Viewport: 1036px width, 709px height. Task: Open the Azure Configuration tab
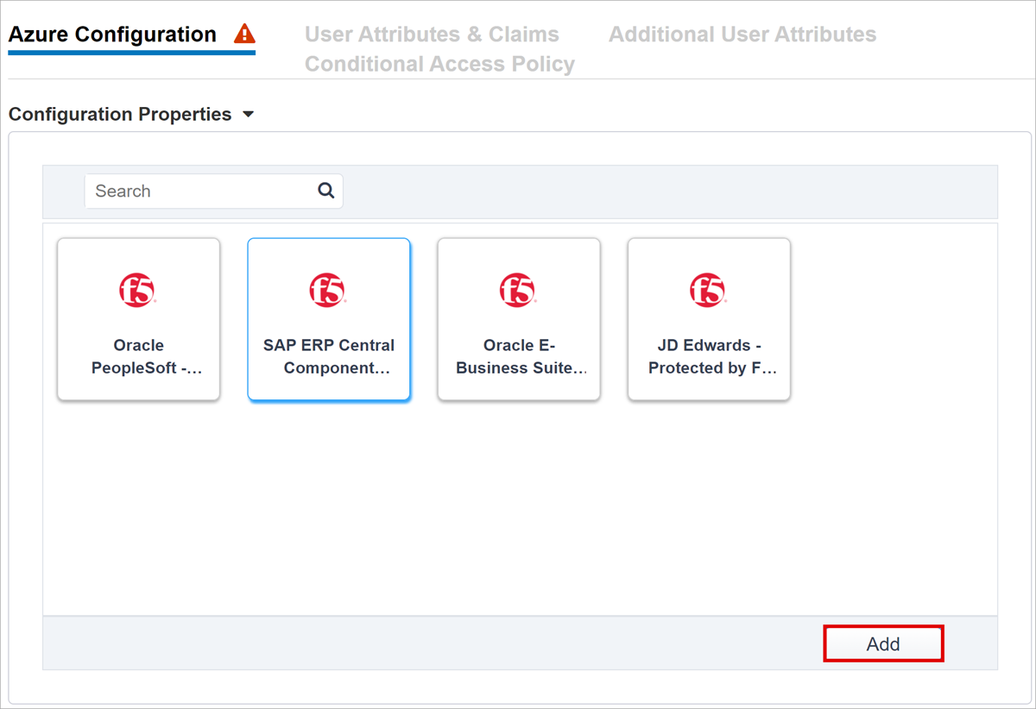[x=112, y=35]
